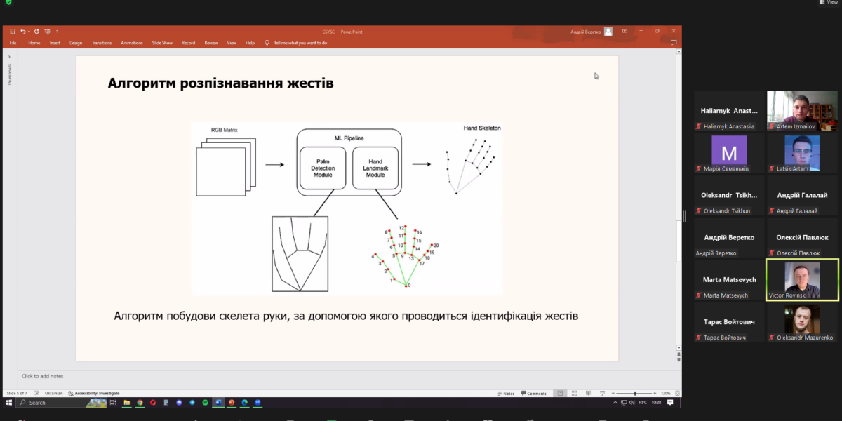
Task: Open Customize Quick Access Toolbar dropdown
Action: [58, 32]
